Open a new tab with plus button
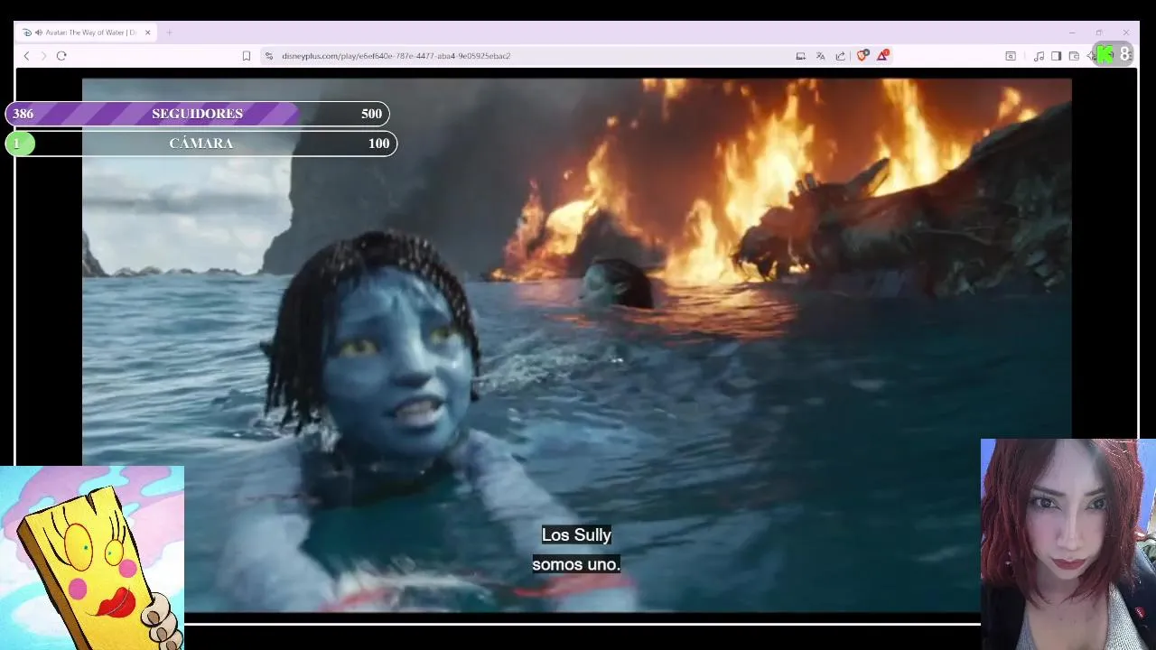 click(x=169, y=32)
